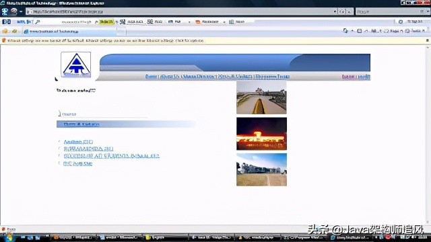Close the information bar with its X
This screenshot has height=242, width=431.
coord(428,40)
